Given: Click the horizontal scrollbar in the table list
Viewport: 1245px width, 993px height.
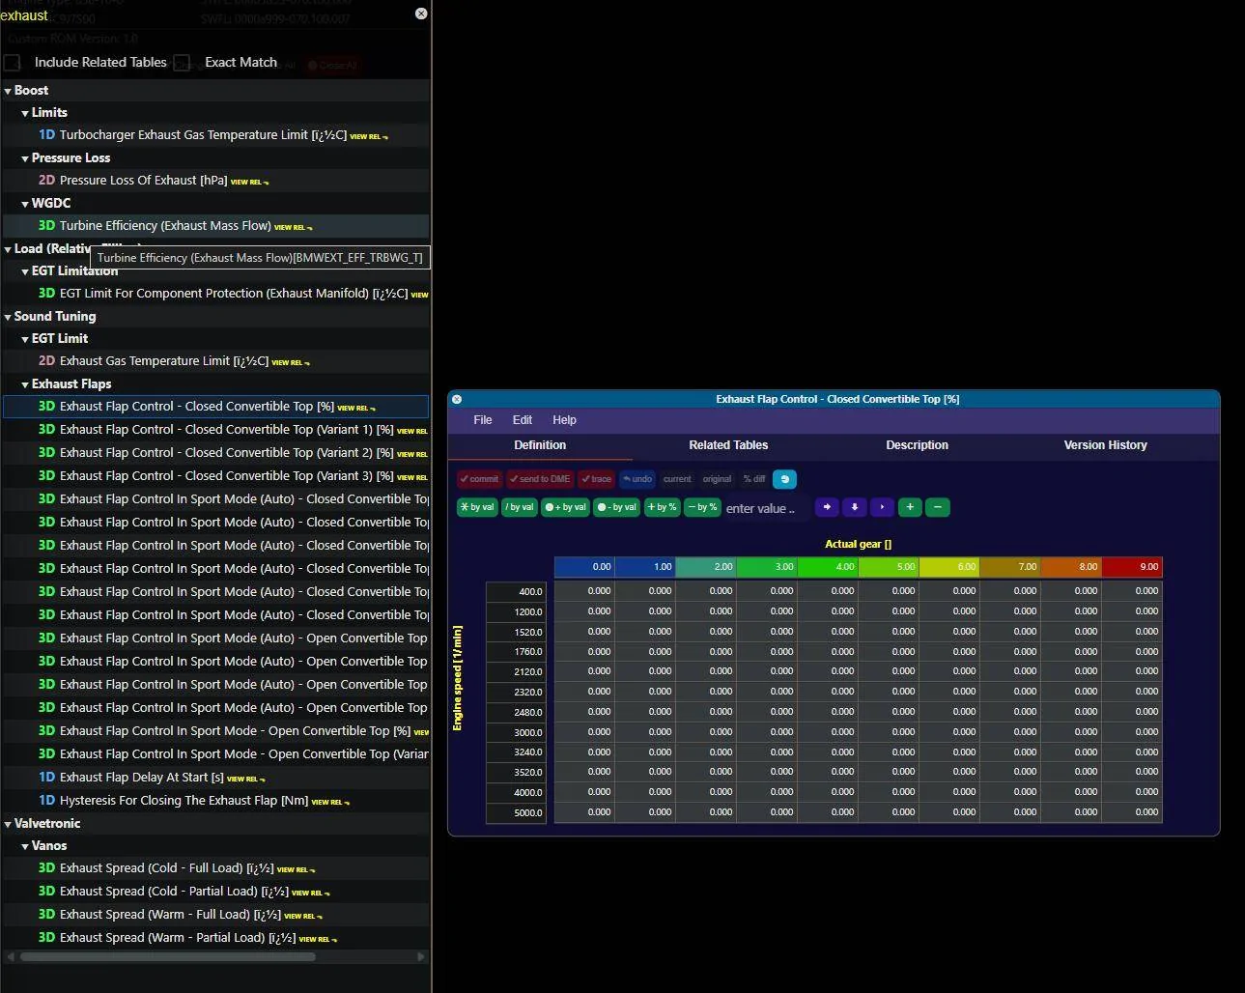Looking at the screenshot, I should [168, 957].
